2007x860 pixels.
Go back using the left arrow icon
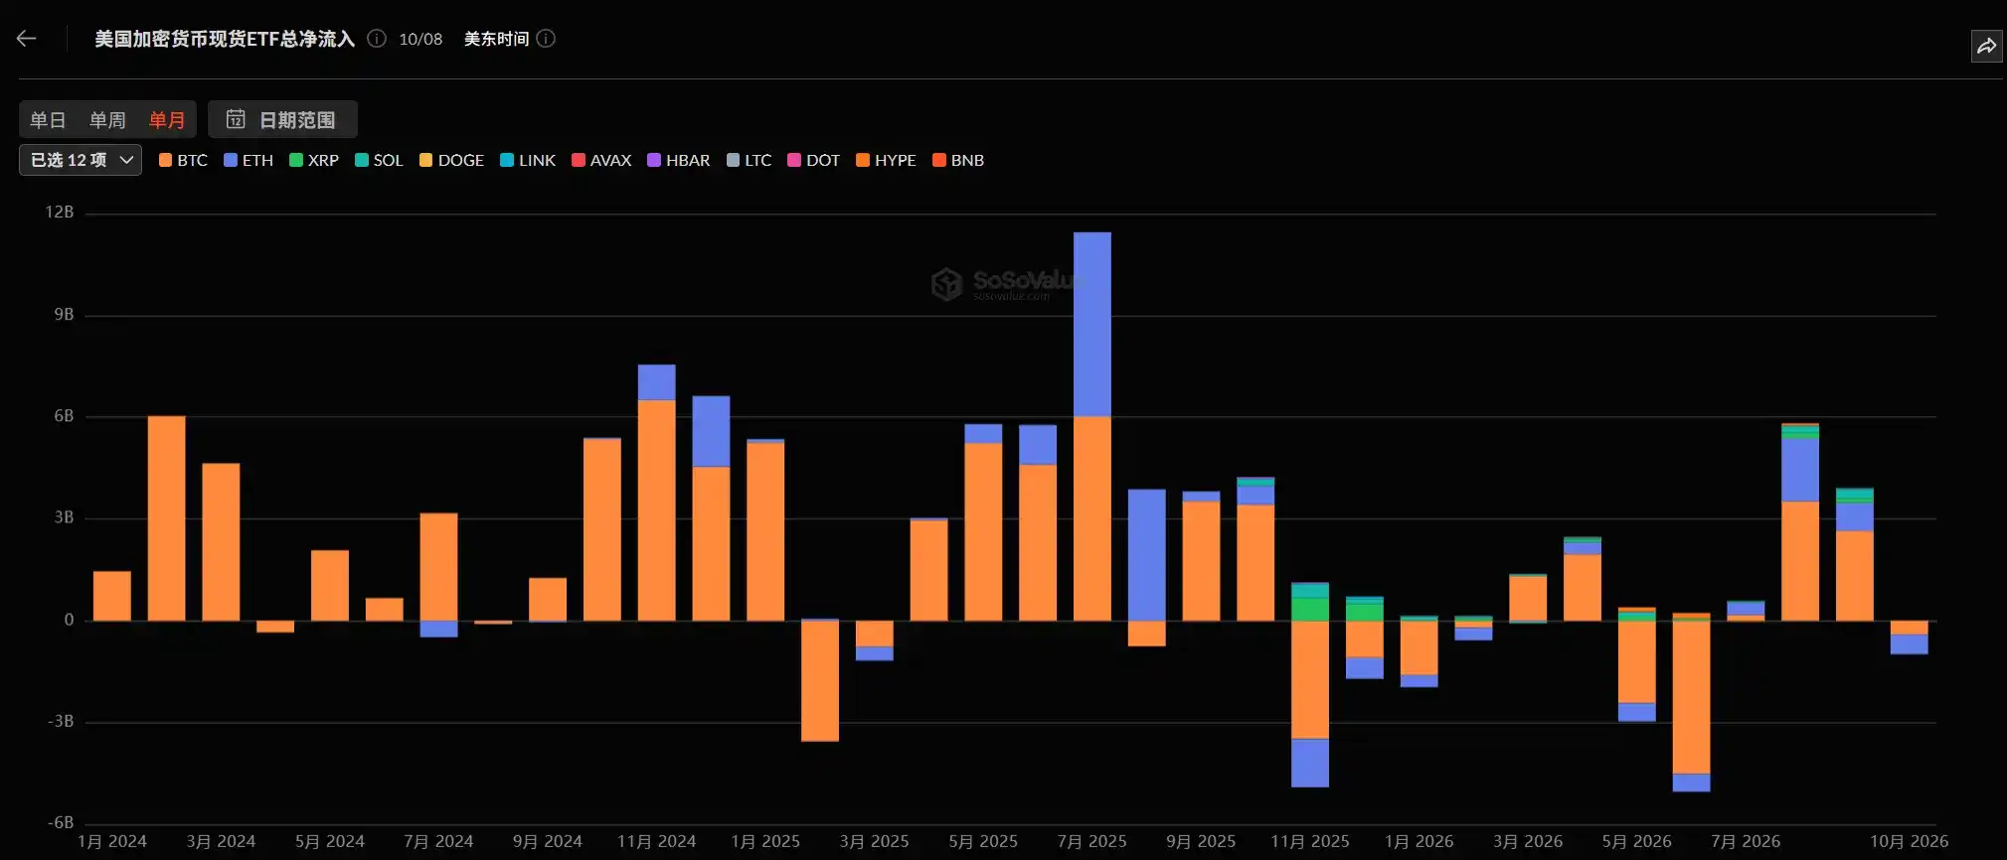27,39
